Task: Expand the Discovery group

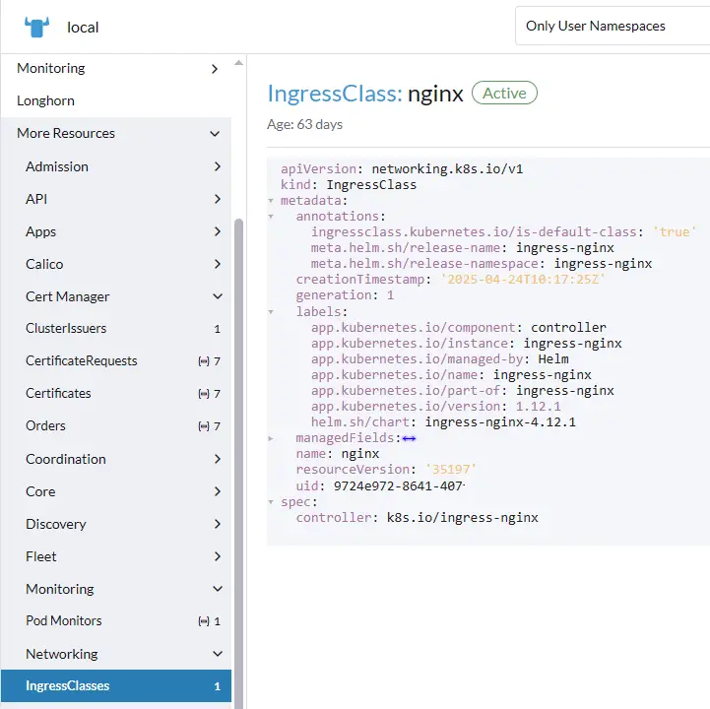Action: click(x=218, y=524)
